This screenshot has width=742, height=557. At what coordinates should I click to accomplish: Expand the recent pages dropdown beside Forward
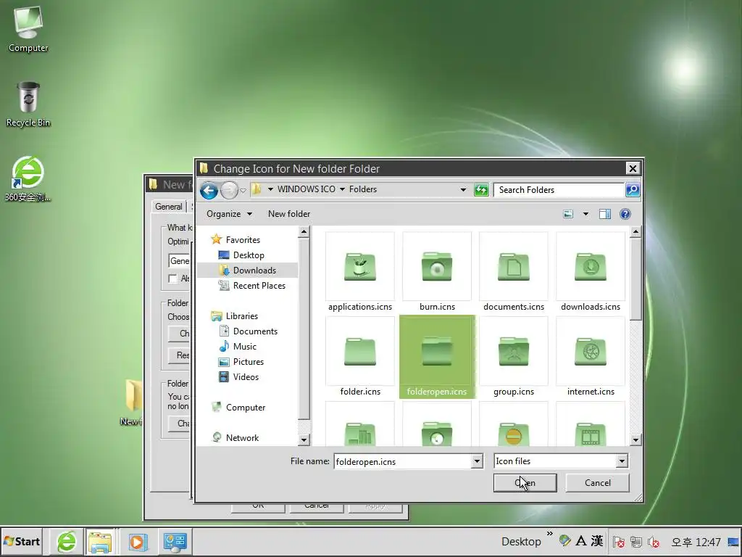coord(243,191)
